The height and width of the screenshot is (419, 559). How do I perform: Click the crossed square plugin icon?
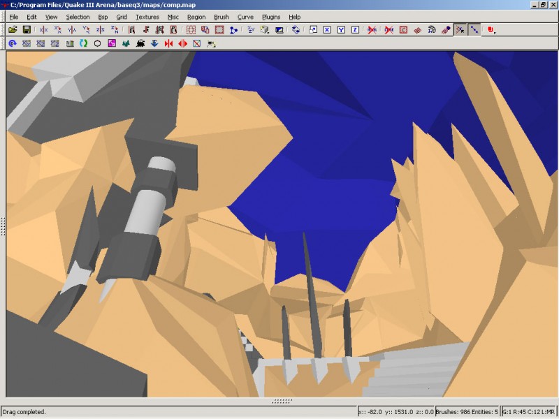197,43
